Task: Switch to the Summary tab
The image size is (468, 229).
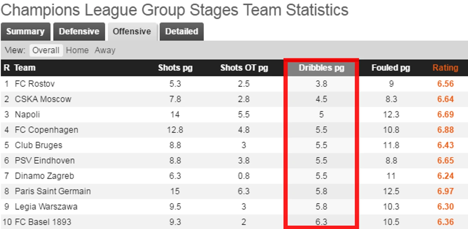Action: coord(25,32)
